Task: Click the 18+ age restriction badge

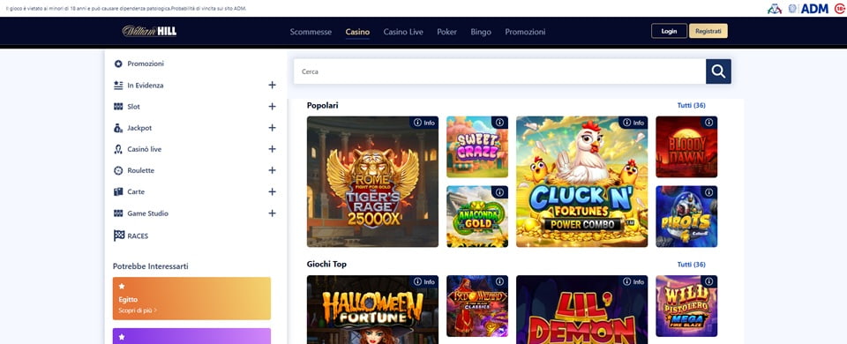Action: (840, 8)
